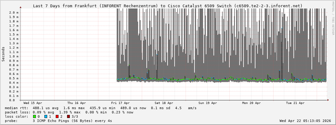
Task: Click the red arrow at top of Y axis
Action: coord(21,7)
